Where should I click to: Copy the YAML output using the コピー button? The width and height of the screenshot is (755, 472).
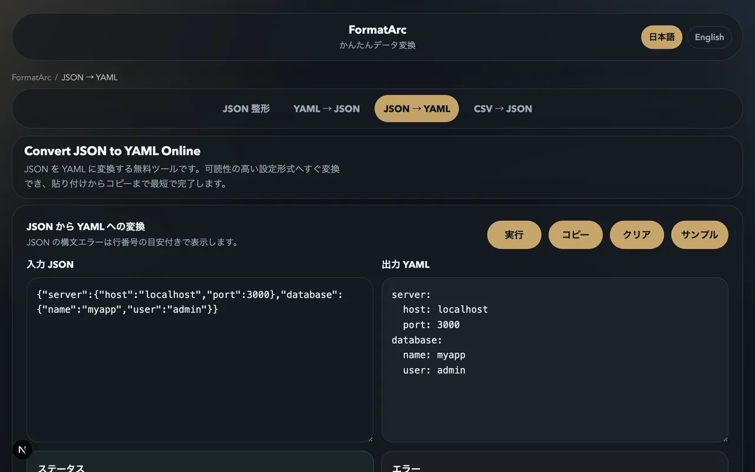(x=575, y=234)
